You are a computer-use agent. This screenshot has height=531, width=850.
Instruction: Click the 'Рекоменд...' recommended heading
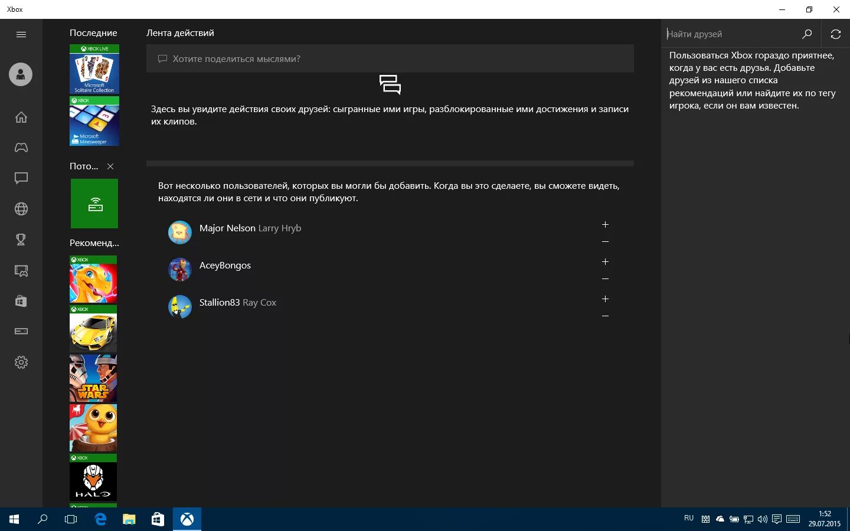tap(94, 243)
